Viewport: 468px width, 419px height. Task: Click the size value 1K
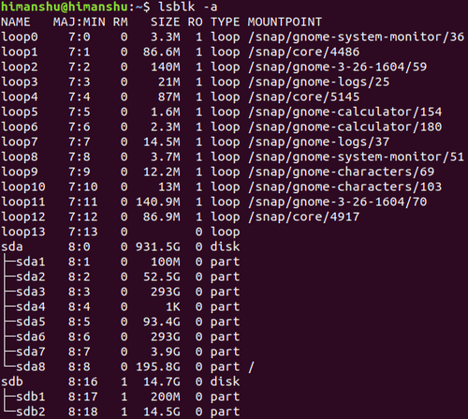tap(173, 307)
